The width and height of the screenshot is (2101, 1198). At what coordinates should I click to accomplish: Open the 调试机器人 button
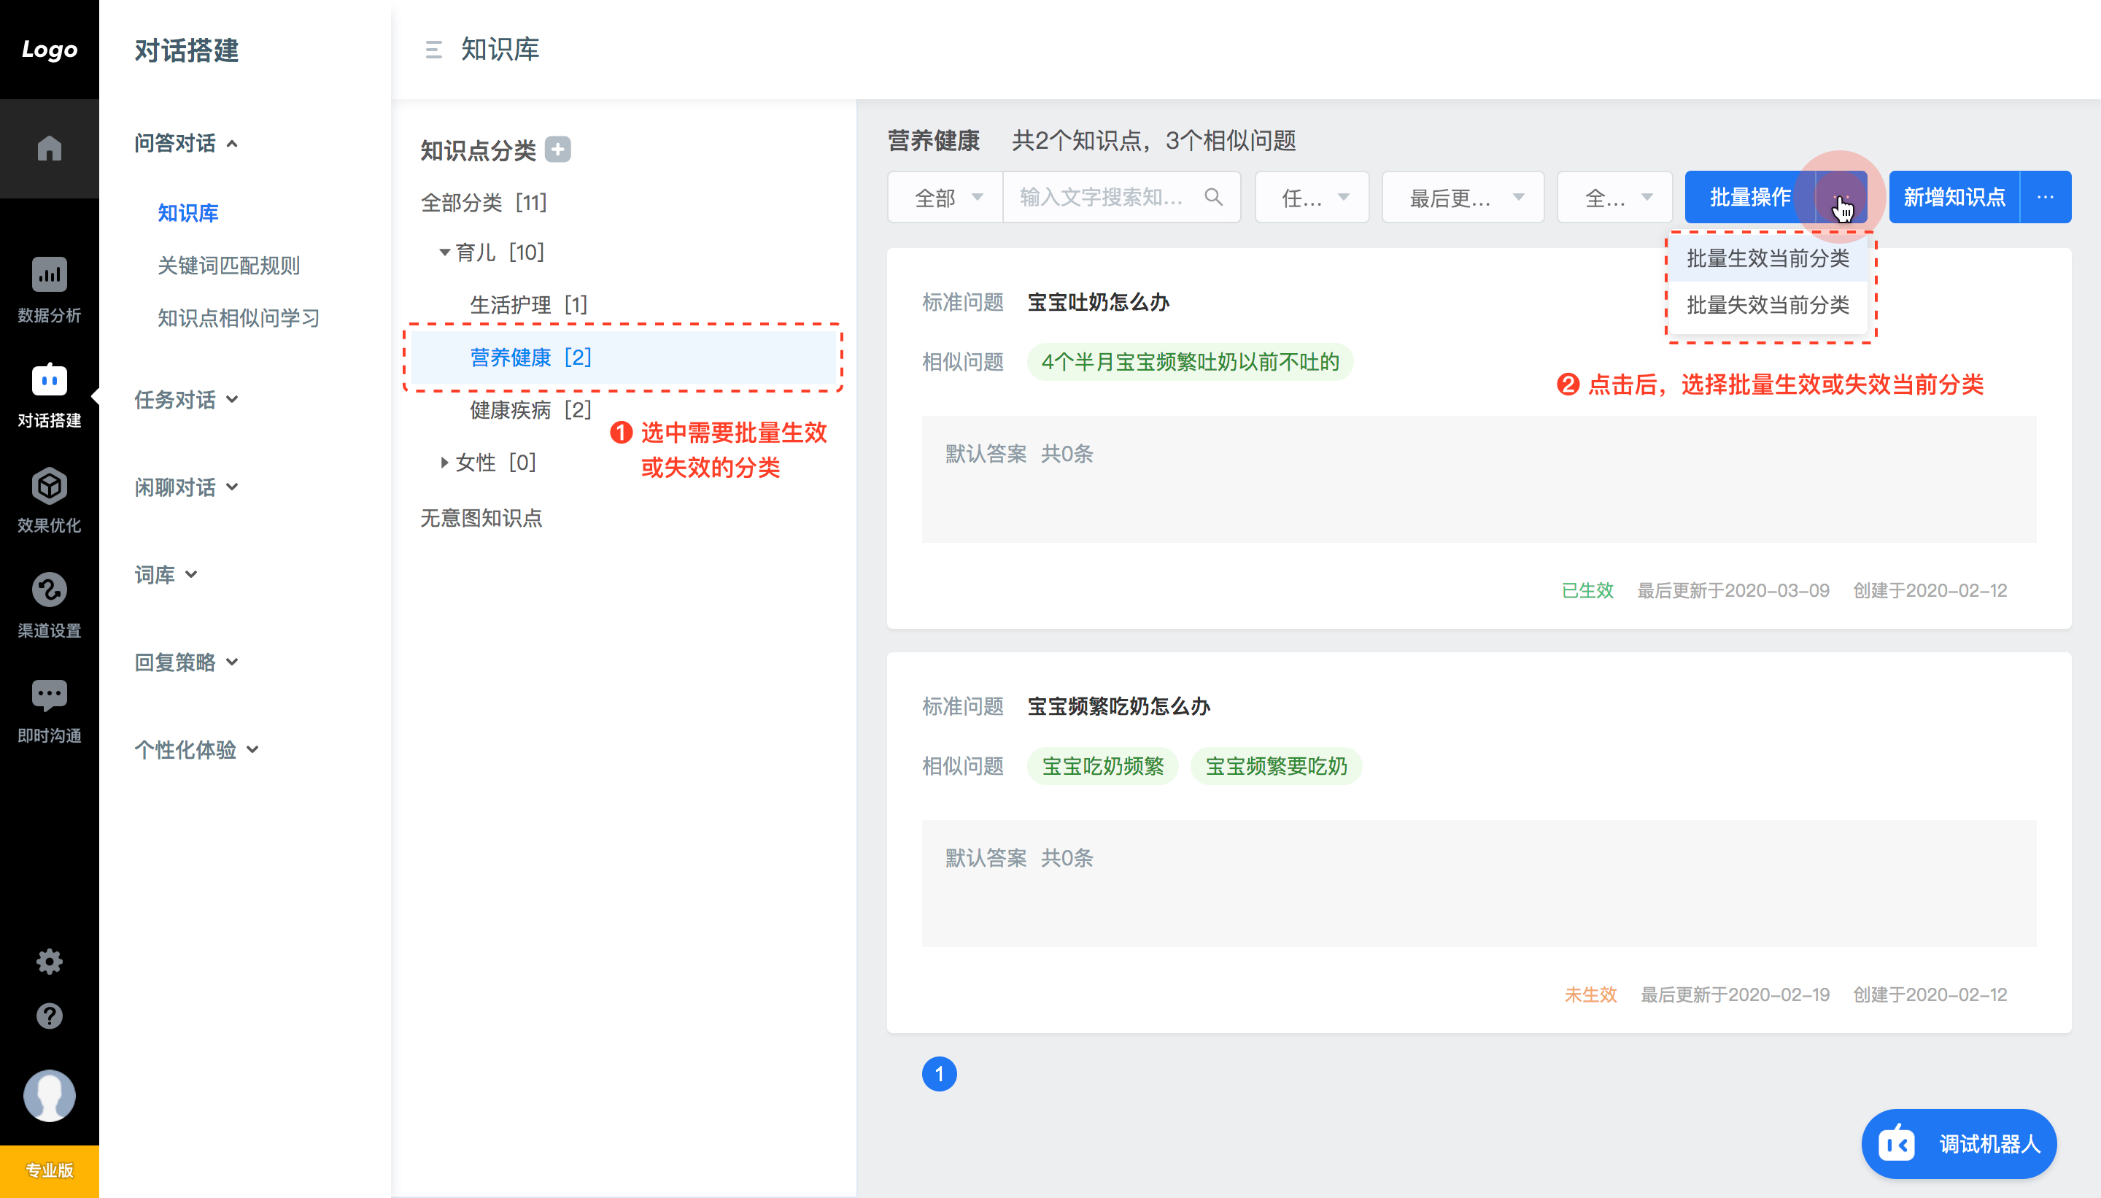[1959, 1144]
